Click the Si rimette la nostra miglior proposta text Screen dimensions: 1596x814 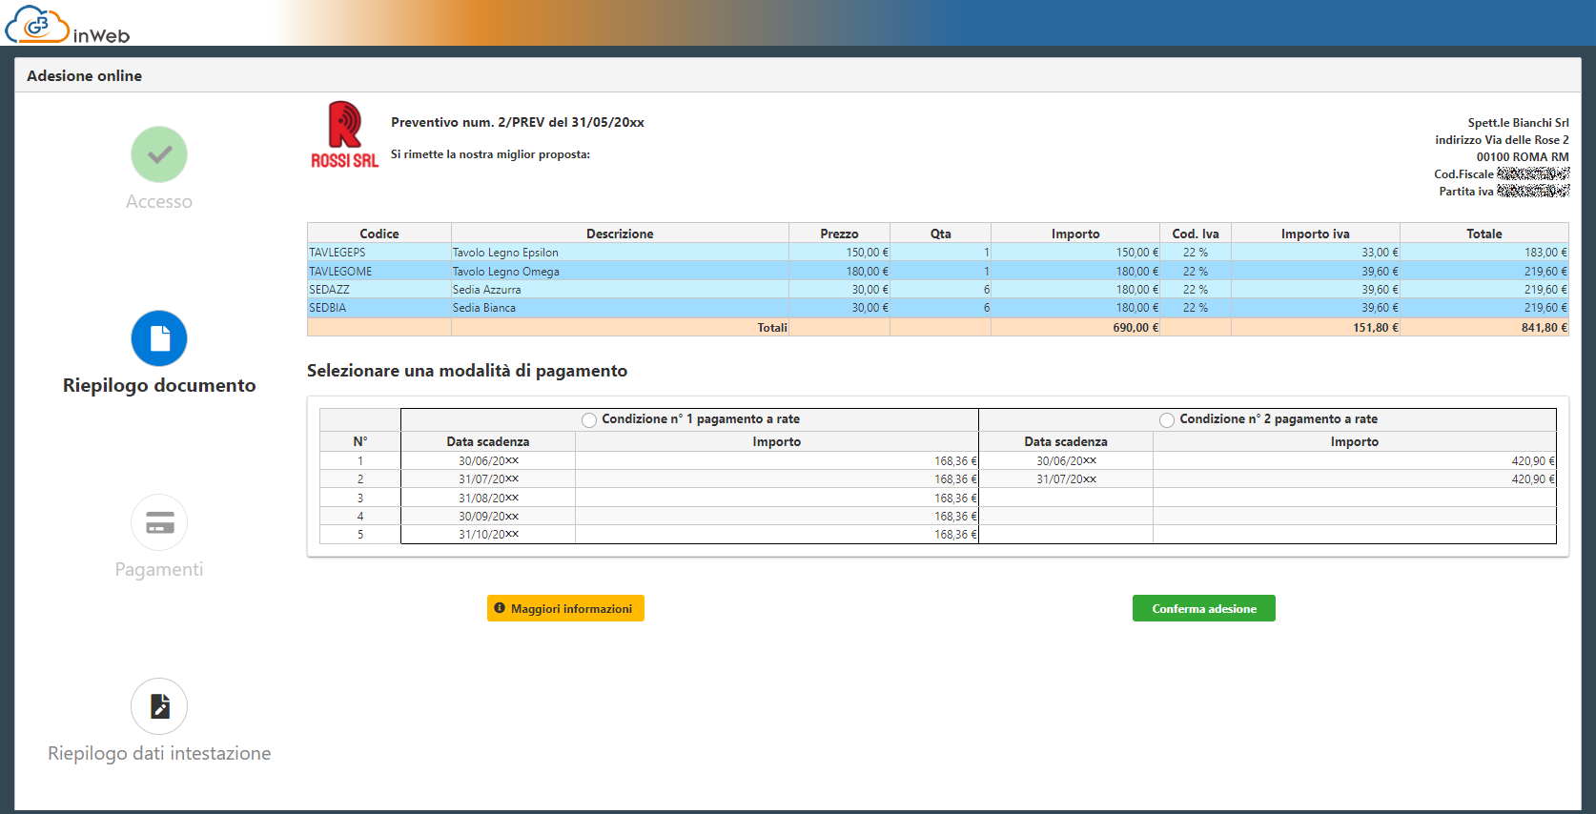coord(490,154)
